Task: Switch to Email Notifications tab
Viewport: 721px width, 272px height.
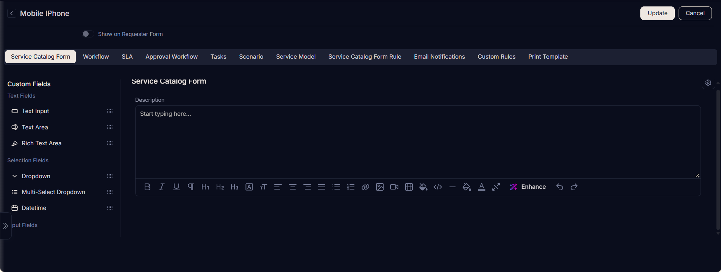Action: point(439,57)
